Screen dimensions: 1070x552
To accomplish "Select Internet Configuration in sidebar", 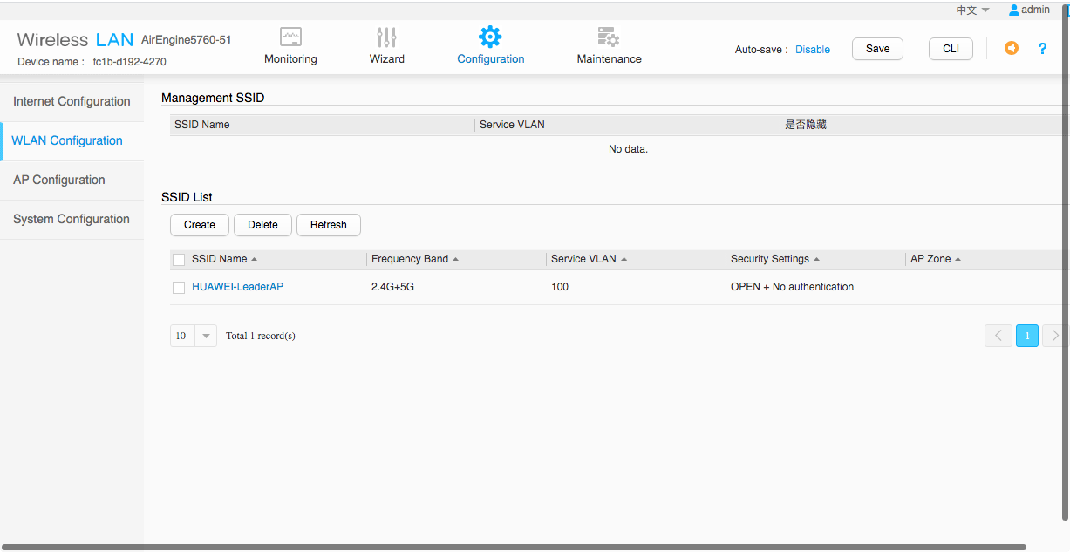I will (72, 102).
